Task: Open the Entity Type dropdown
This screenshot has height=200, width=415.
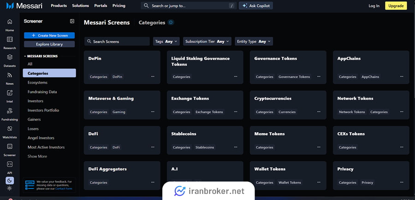Action: point(254,41)
